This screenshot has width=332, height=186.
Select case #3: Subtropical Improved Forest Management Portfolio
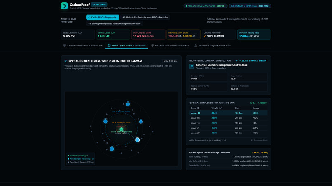[x=115, y=23]
